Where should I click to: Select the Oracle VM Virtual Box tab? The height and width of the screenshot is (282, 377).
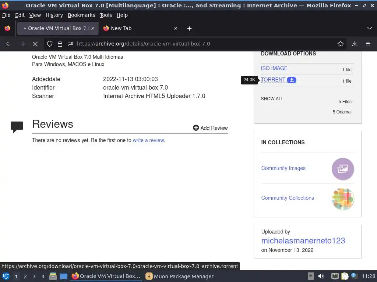58,28
